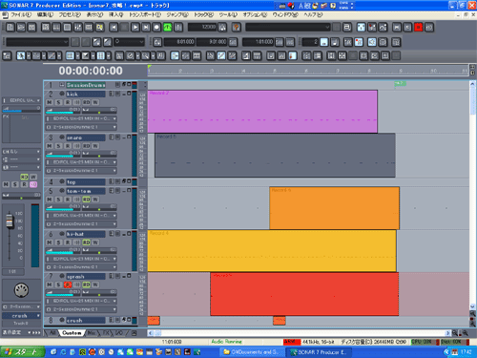Toggle the inspector Mute M button
The height and width of the screenshot is (358, 477).
tap(6, 184)
